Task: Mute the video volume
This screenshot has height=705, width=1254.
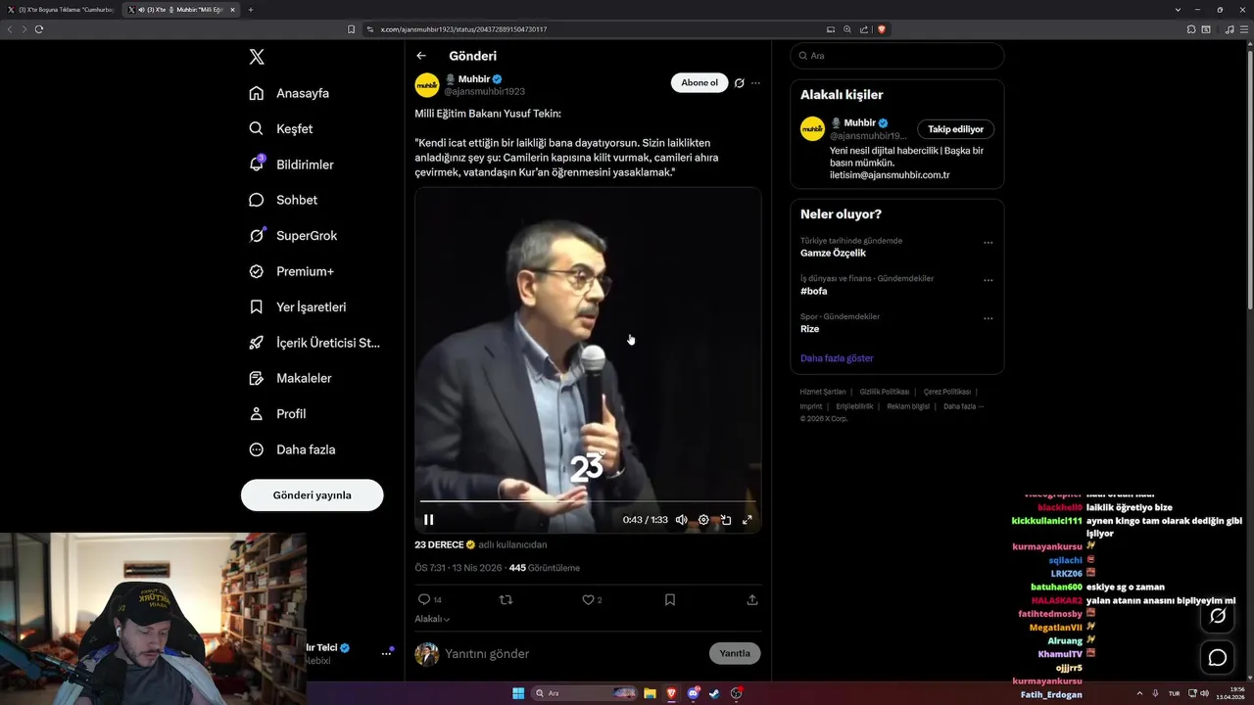Action: pyautogui.click(x=681, y=520)
